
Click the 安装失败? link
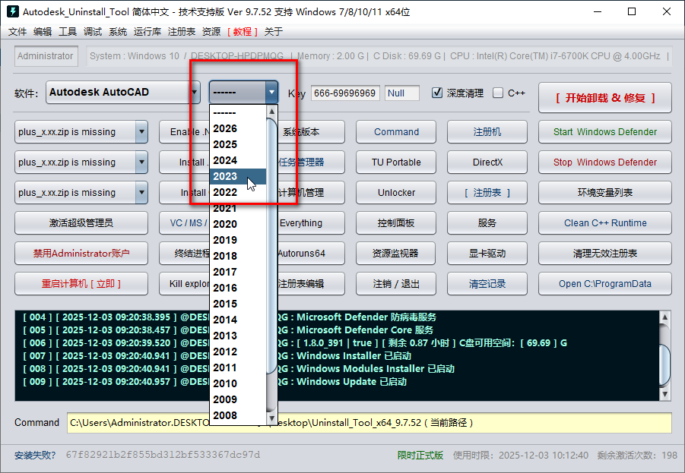35,456
